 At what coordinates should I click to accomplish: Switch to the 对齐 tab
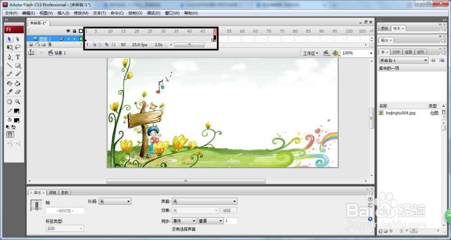(x=396, y=52)
